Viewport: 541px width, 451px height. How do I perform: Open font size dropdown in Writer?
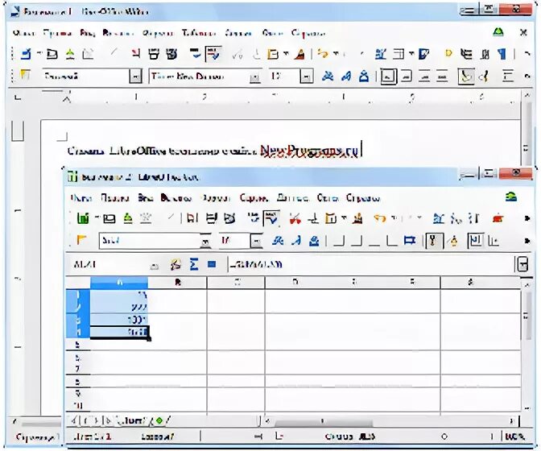click(x=307, y=77)
